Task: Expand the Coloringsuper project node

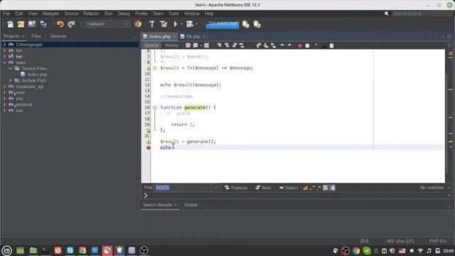Action: [4, 44]
